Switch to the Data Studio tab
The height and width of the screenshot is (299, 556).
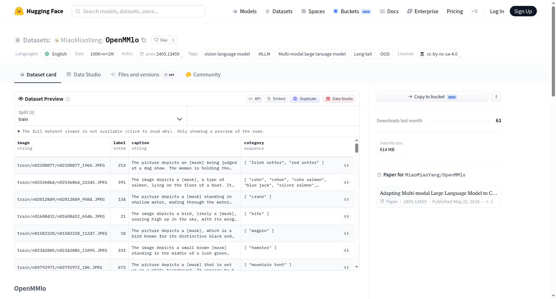point(84,75)
